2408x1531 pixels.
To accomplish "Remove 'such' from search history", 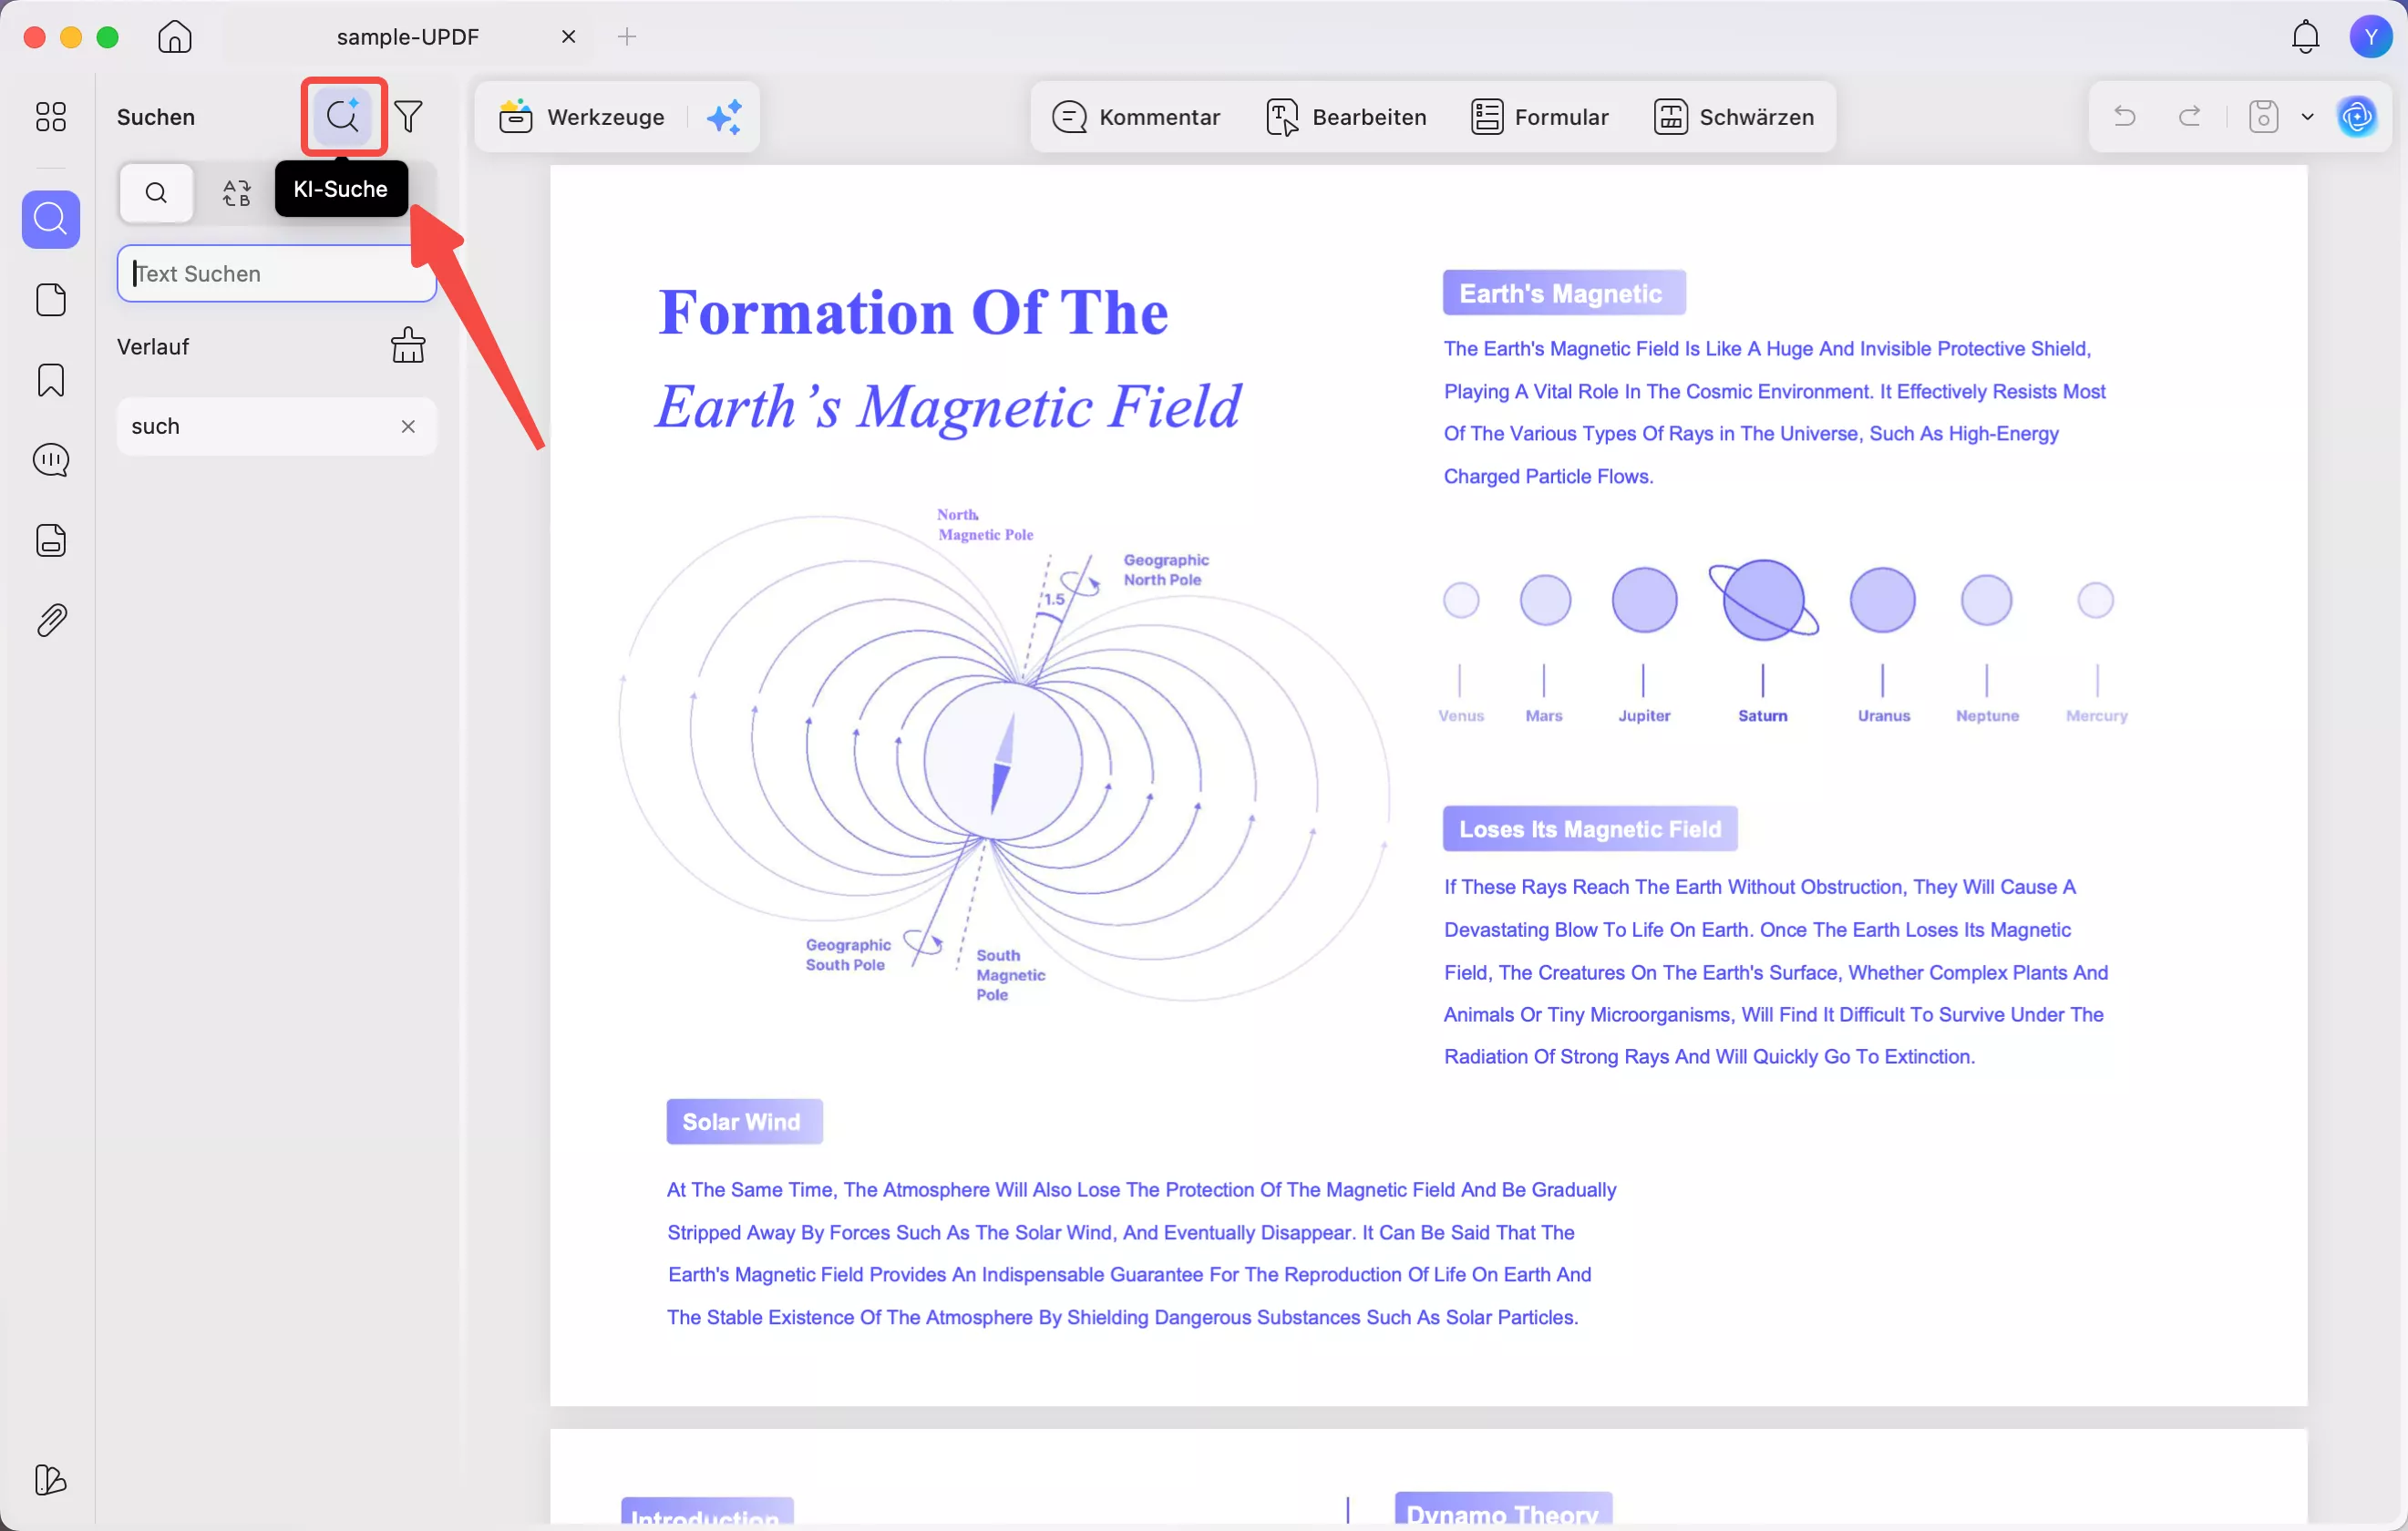I will click(x=408, y=427).
